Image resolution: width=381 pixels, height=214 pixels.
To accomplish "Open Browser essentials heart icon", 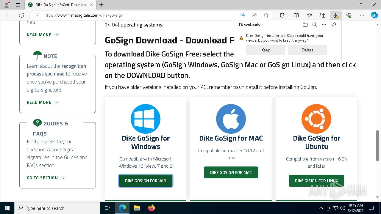I will tap(349, 15).
